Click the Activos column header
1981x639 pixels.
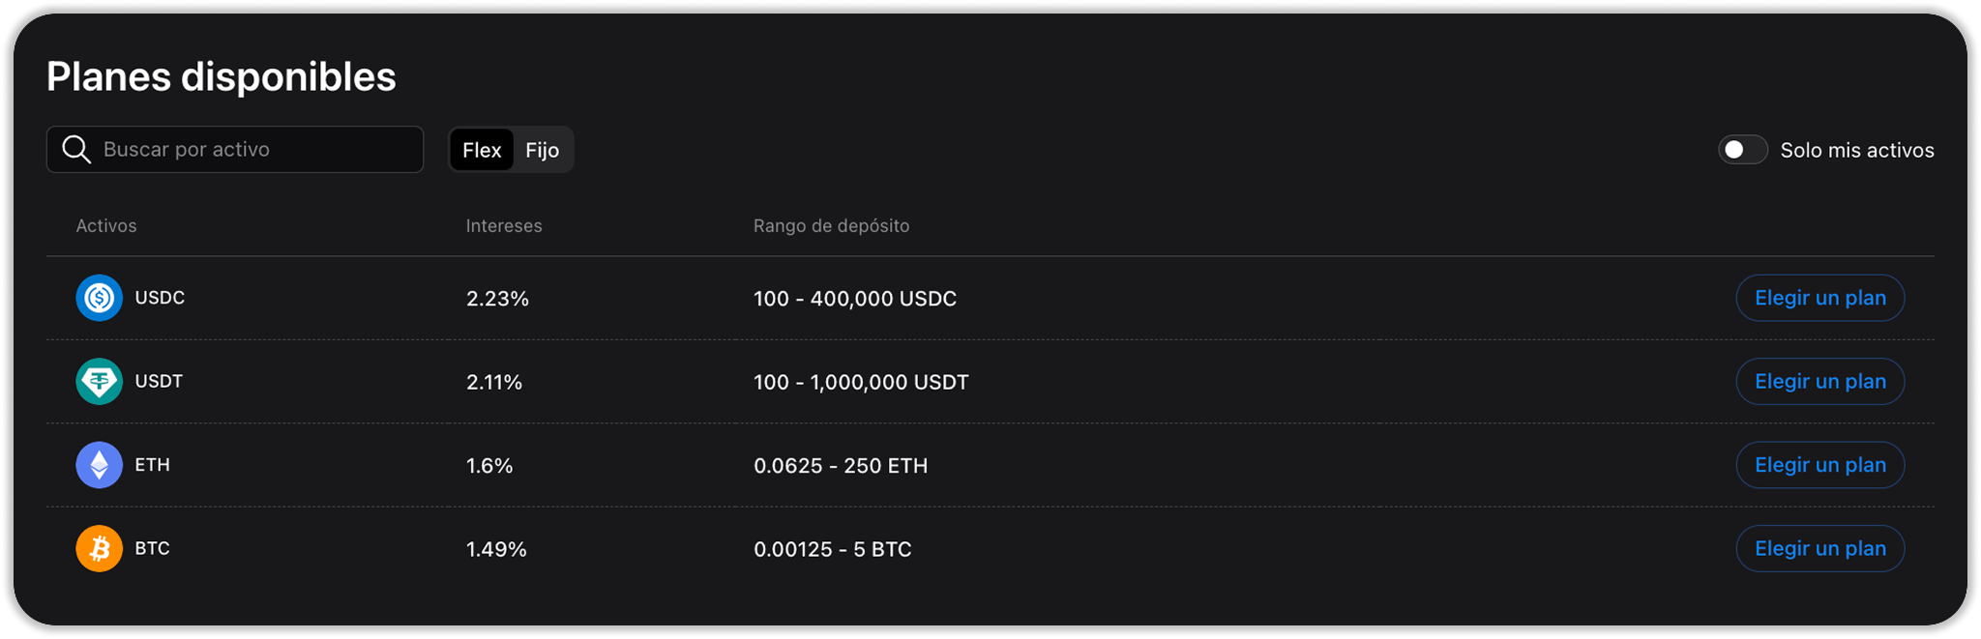pos(106,225)
